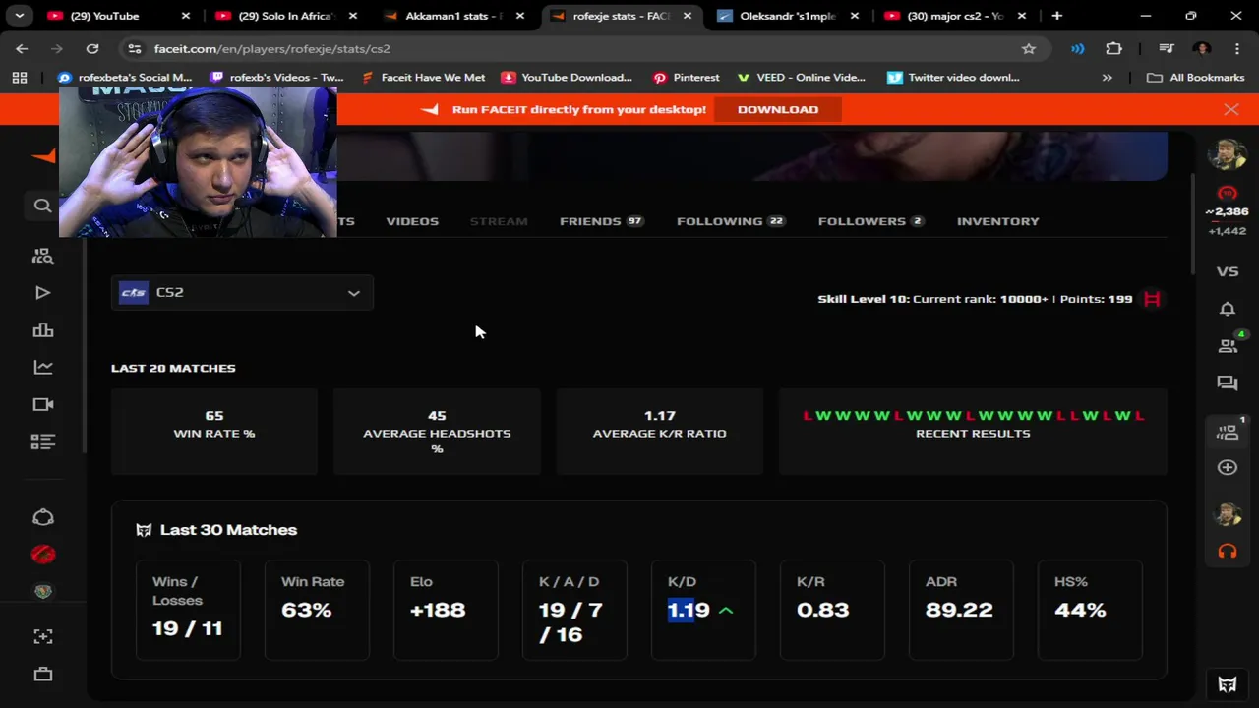Open the party lobby icon with badge
The width and height of the screenshot is (1259, 708).
(1228, 431)
